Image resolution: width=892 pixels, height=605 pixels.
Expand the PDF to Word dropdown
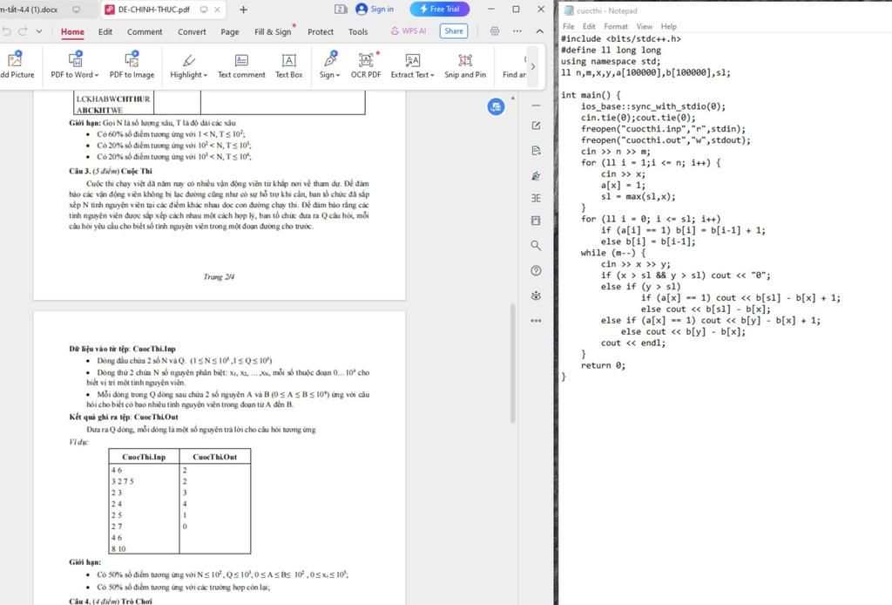pos(96,75)
